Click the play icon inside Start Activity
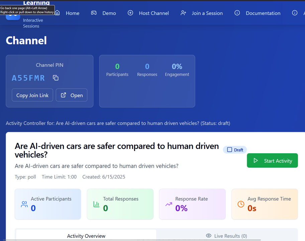The image size is (305, 241). (256, 161)
